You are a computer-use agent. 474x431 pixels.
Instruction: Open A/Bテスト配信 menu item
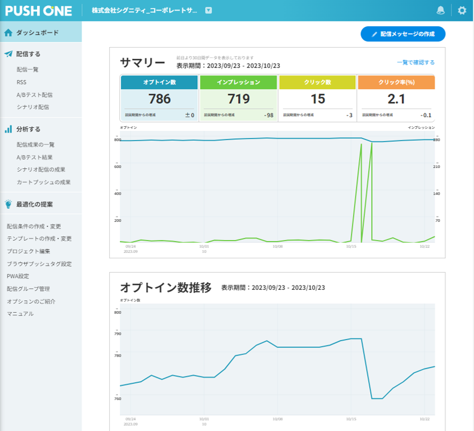click(x=34, y=95)
